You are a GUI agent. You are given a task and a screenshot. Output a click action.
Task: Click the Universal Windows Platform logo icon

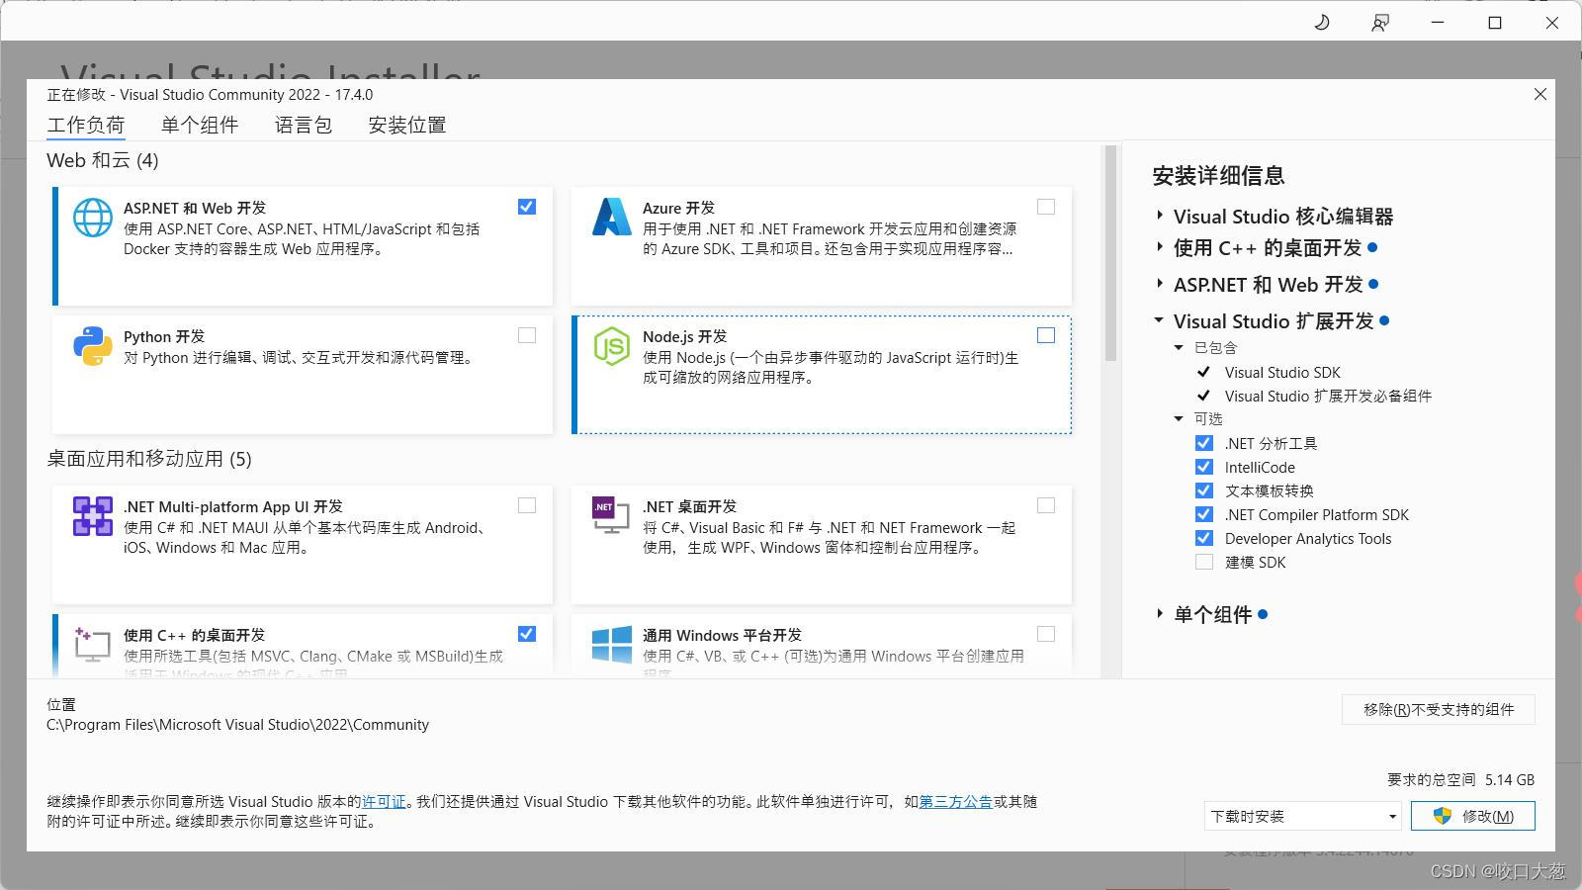coord(611,644)
